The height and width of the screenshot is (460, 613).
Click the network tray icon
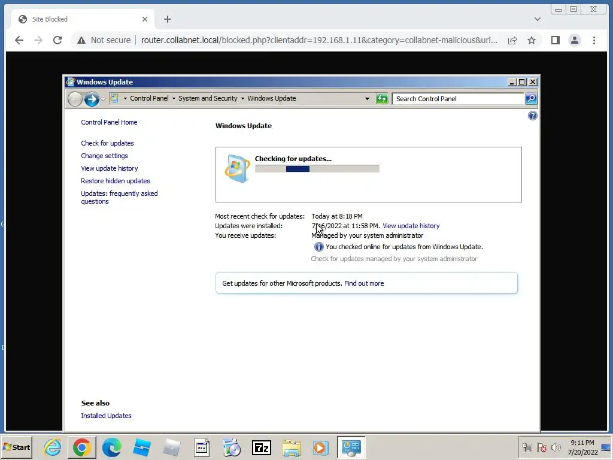pyautogui.click(x=527, y=447)
